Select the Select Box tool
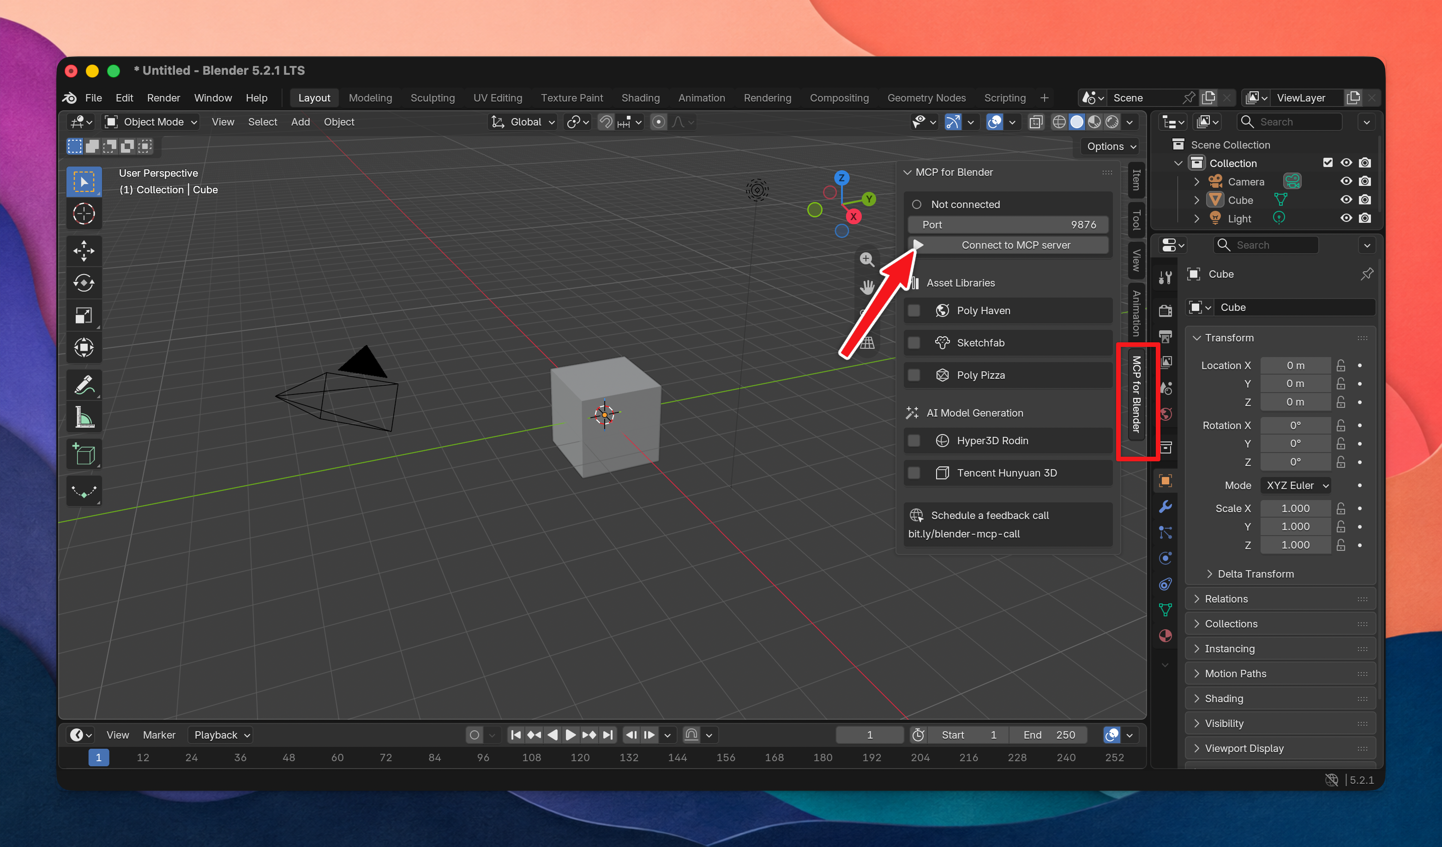Screen dimensions: 1442x847 (84, 182)
